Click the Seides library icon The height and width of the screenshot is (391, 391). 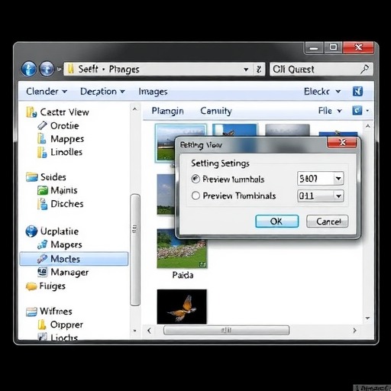(32, 177)
